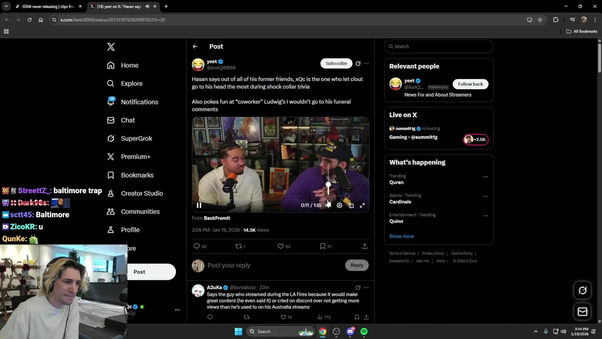Open more options on A2uKa's reply
This screenshot has width=602, height=339.
click(366, 287)
